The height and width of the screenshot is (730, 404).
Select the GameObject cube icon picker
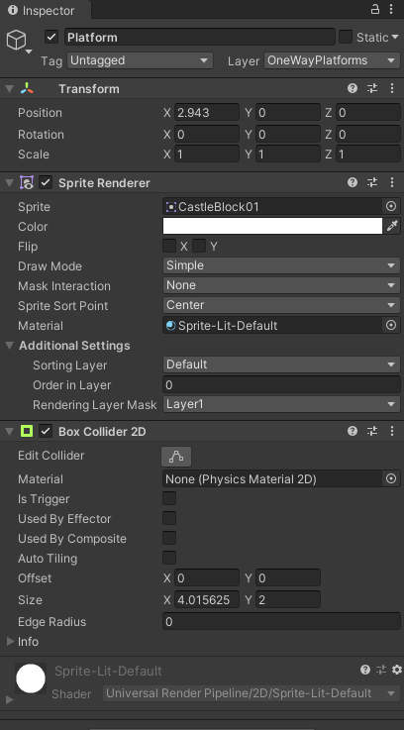click(16, 41)
